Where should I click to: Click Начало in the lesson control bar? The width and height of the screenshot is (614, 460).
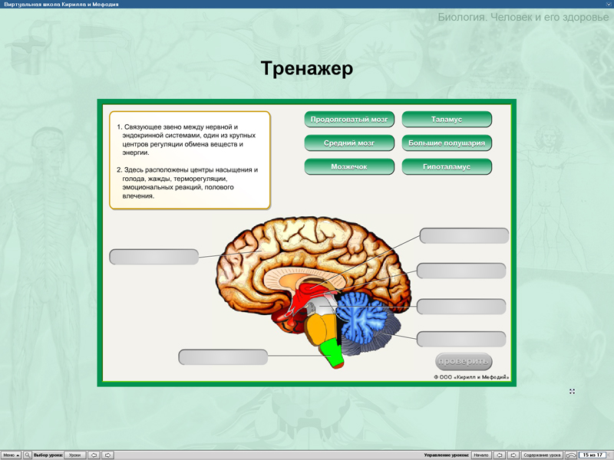[x=480, y=454]
